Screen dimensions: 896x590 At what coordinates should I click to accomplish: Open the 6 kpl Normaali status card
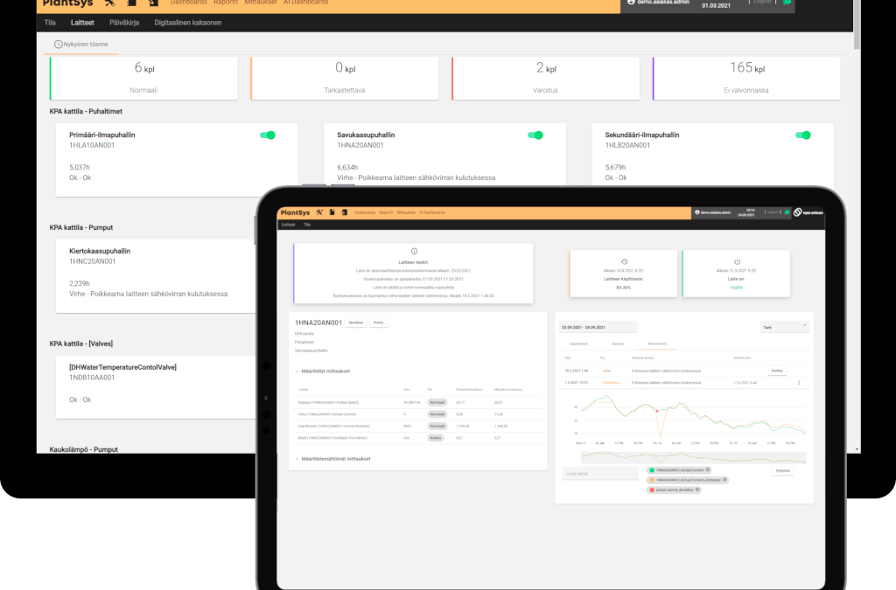pyautogui.click(x=143, y=78)
